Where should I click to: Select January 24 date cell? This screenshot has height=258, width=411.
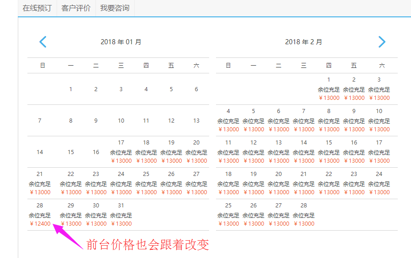pyautogui.click(x=121, y=183)
